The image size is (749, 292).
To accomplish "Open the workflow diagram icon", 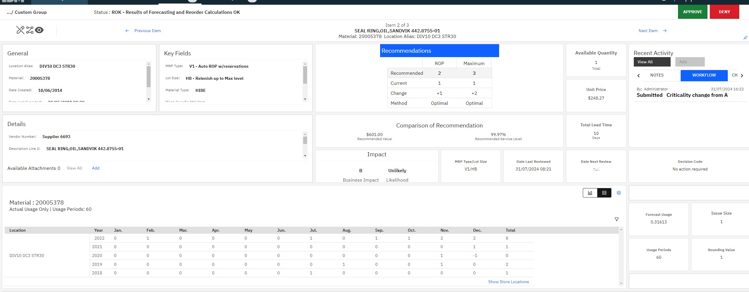I will coord(30,30).
